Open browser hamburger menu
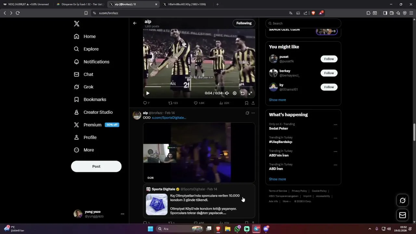Screen dimensions: 416x234 coord(411,13)
